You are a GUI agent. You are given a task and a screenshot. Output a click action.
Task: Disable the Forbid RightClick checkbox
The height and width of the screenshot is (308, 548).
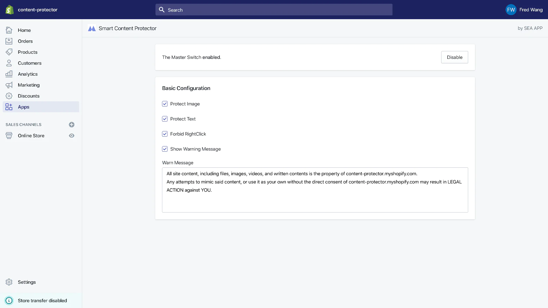(165, 134)
